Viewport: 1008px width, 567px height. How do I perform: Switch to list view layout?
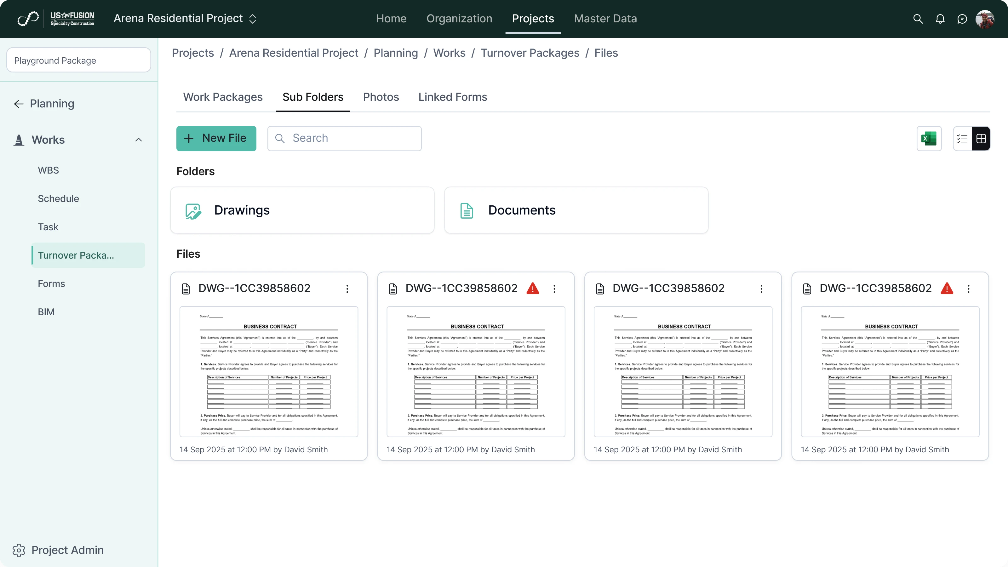tap(962, 139)
